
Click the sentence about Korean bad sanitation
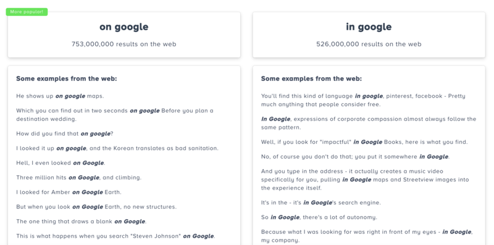coord(117,148)
